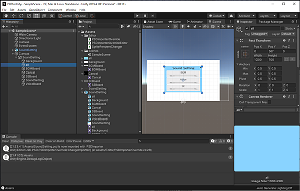The width and height of the screenshot is (300, 191).
Task: Toggle Clear on Play option
Action: pyautogui.click(x=34, y=141)
